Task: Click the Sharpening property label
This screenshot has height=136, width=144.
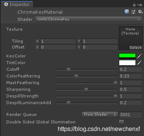Action: [x=18, y=89]
